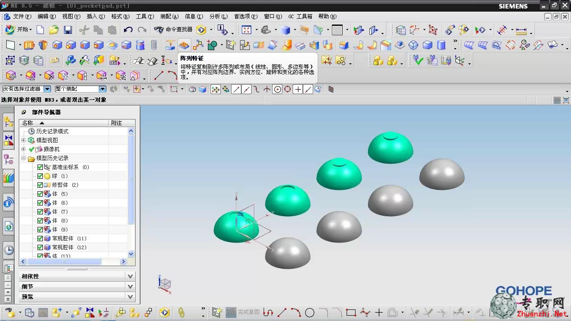Image resolution: width=571 pixels, height=321 pixels.
Task: Open a file with the folder icon
Action: pos(54,30)
